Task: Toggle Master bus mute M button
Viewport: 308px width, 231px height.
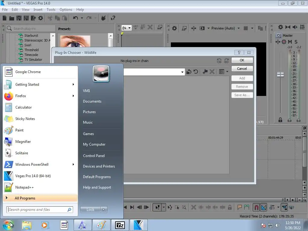Action: pos(290,42)
